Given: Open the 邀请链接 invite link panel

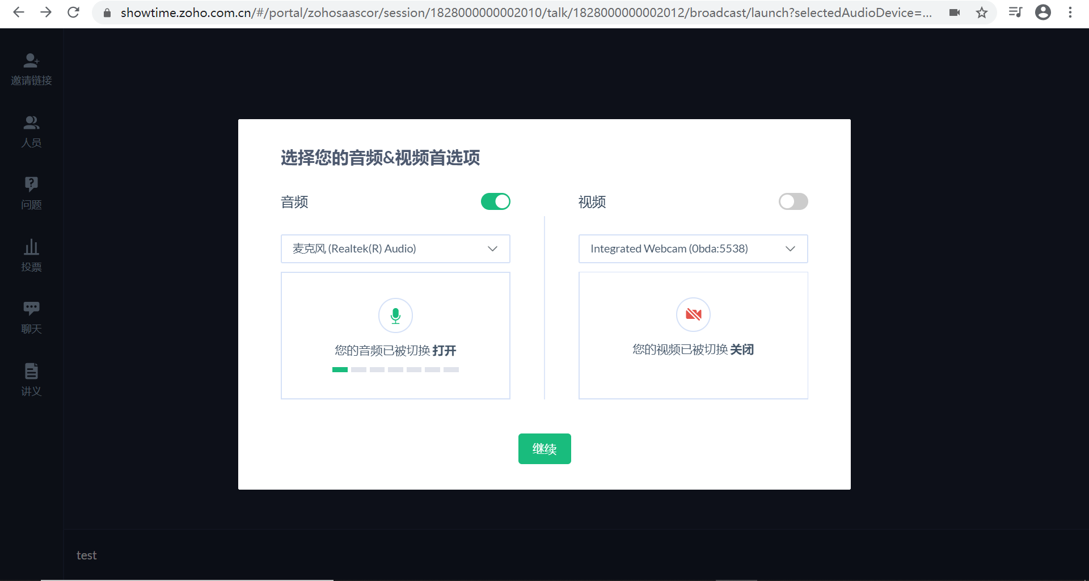Looking at the screenshot, I should [x=31, y=68].
